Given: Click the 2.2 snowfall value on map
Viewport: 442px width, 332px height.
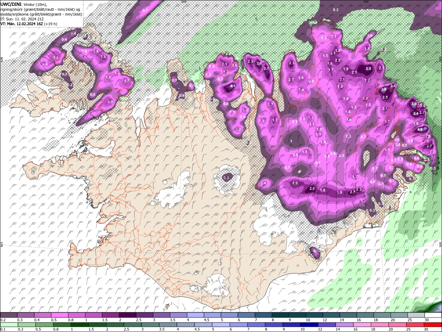Looking at the screenshot, I should point(338,61).
